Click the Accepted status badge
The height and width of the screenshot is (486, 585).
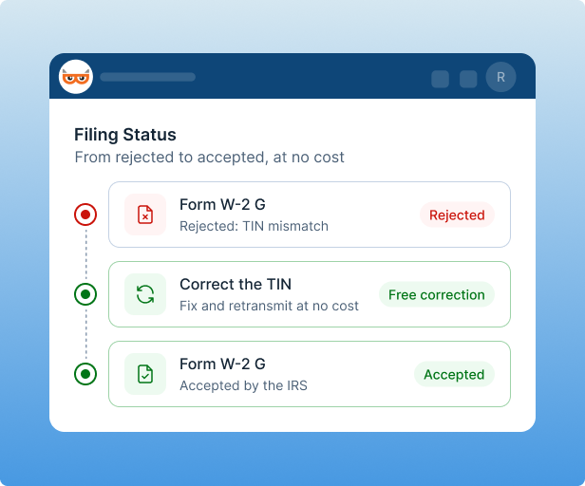coord(454,374)
